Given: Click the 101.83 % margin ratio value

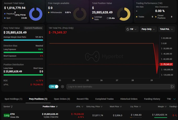Looking at the screenshot, I should pyautogui.click(x=39, y=37).
